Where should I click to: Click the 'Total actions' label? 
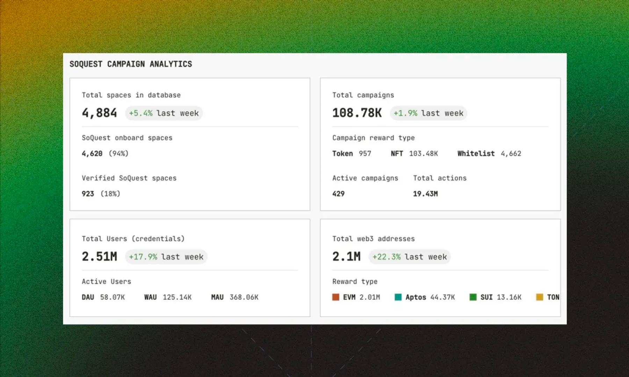click(440, 178)
